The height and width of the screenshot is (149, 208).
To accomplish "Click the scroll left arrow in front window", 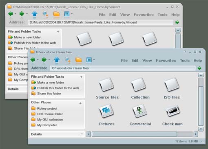I will 89,134.
